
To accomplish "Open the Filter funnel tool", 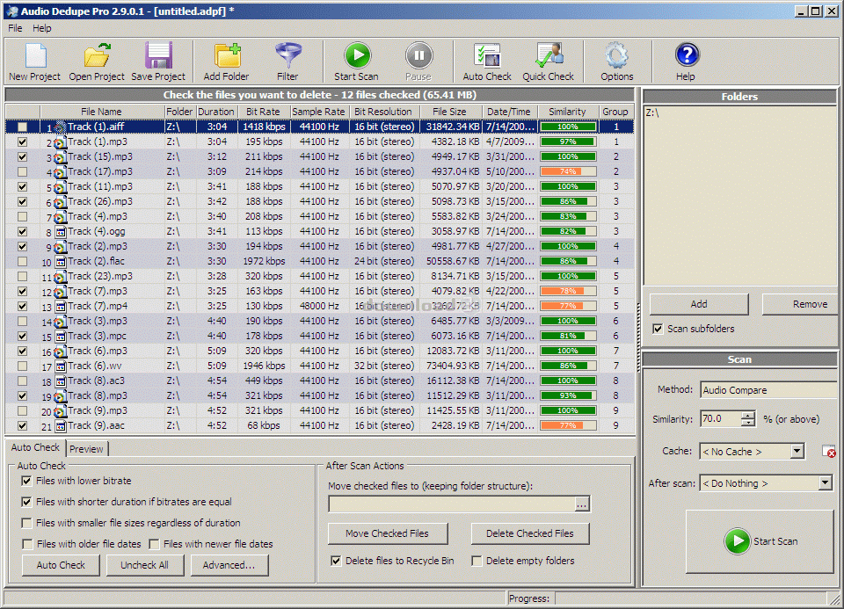I will point(287,56).
